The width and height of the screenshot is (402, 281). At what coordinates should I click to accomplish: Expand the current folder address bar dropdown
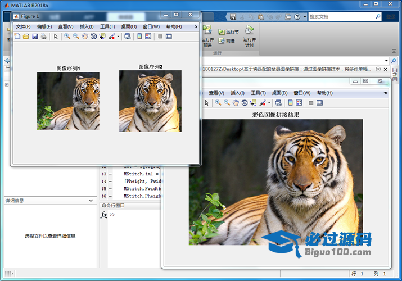coord(386,60)
